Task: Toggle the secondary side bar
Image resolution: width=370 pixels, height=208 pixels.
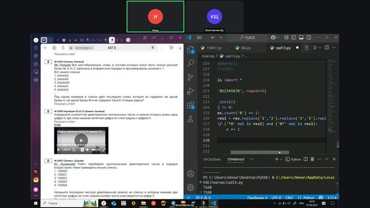Action: click(309, 38)
